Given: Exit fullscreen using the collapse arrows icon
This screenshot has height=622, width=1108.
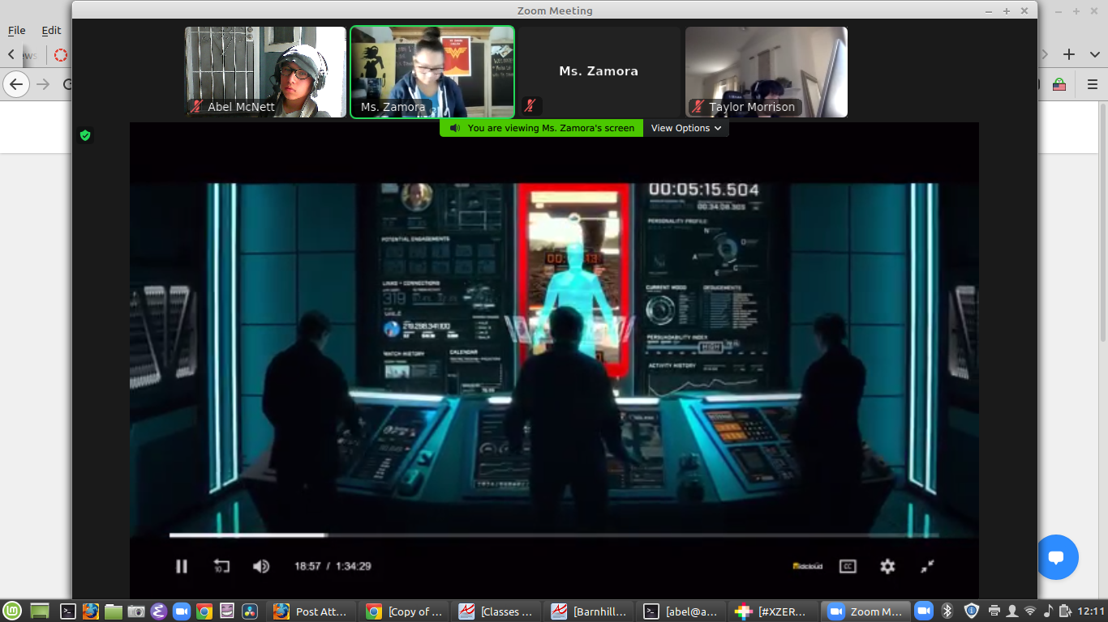Looking at the screenshot, I should tap(927, 566).
